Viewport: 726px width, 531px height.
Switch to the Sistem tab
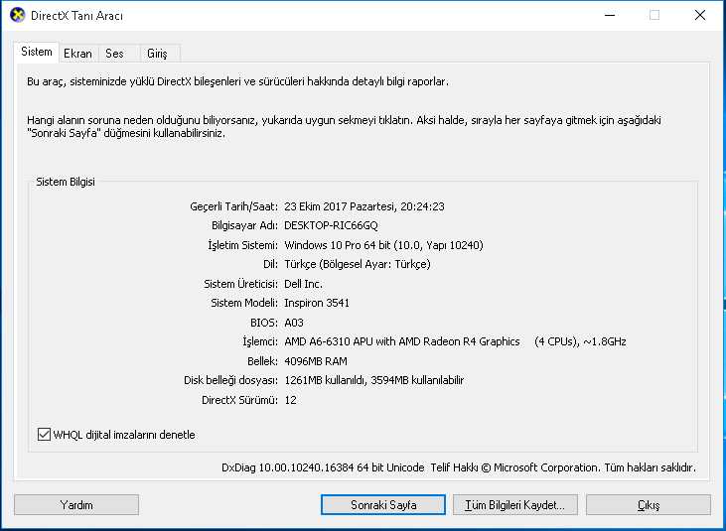pyautogui.click(x=36, y=52)
